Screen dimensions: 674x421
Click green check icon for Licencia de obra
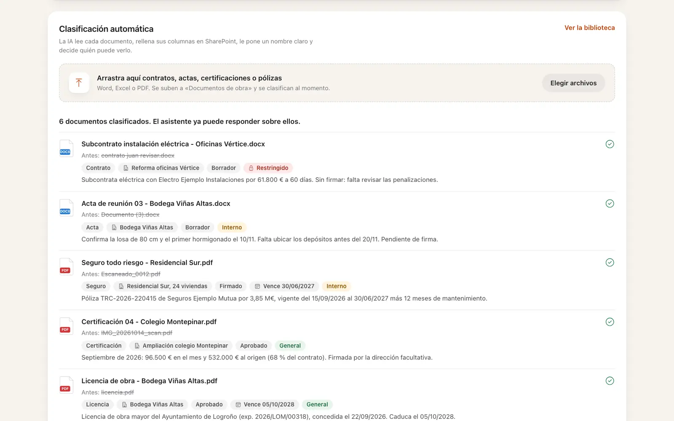[x=610, y=381]
